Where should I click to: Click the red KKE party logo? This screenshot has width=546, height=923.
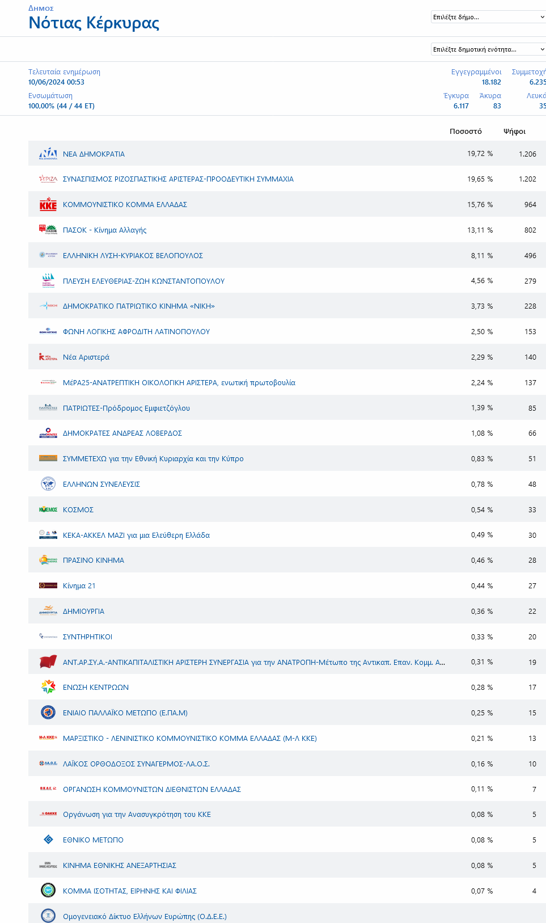pos(48,205)
